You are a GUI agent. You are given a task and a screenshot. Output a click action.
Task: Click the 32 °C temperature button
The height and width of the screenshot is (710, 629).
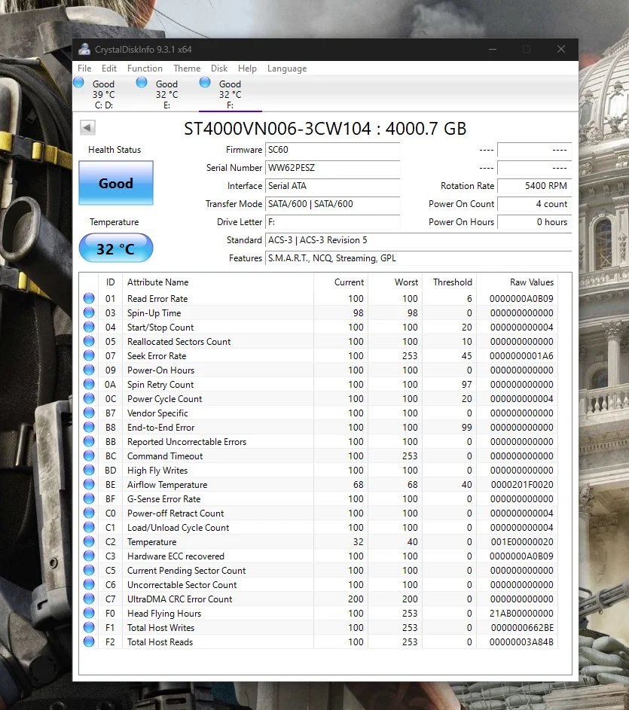tap(116, 248)
